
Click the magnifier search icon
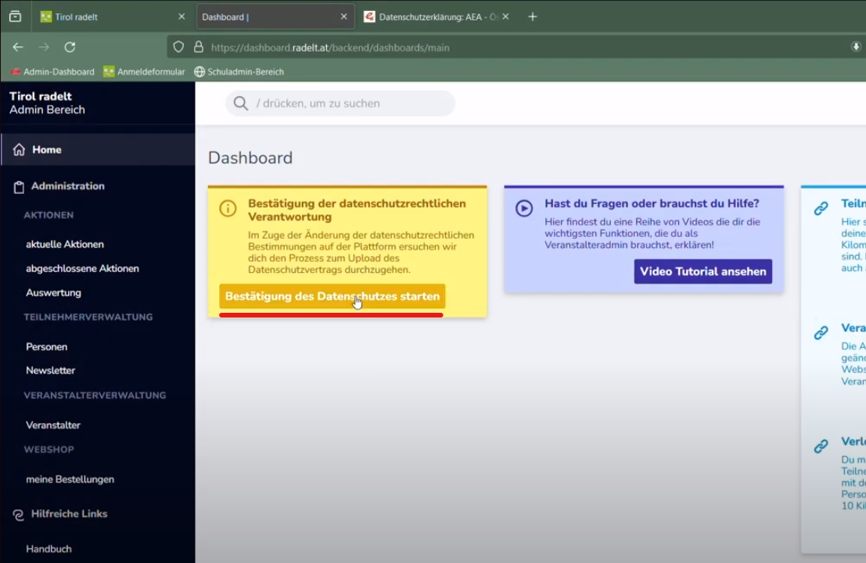click(x=241, y=103)
